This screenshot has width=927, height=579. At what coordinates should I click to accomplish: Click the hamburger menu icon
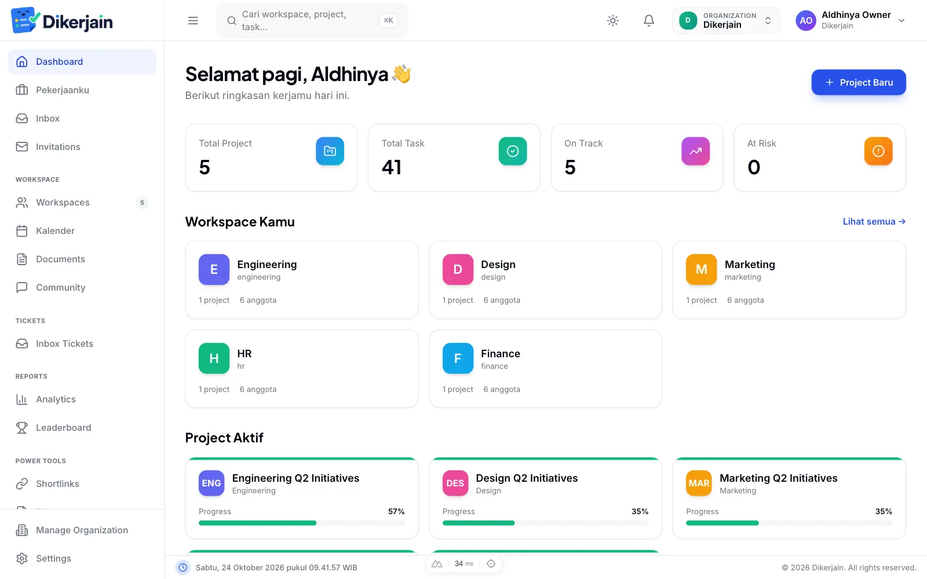(193, 21)
